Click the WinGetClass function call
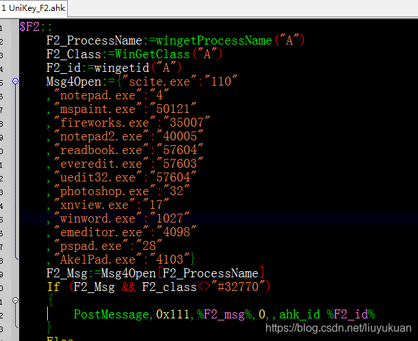This screenshot has height=341, width=418. 153,54
